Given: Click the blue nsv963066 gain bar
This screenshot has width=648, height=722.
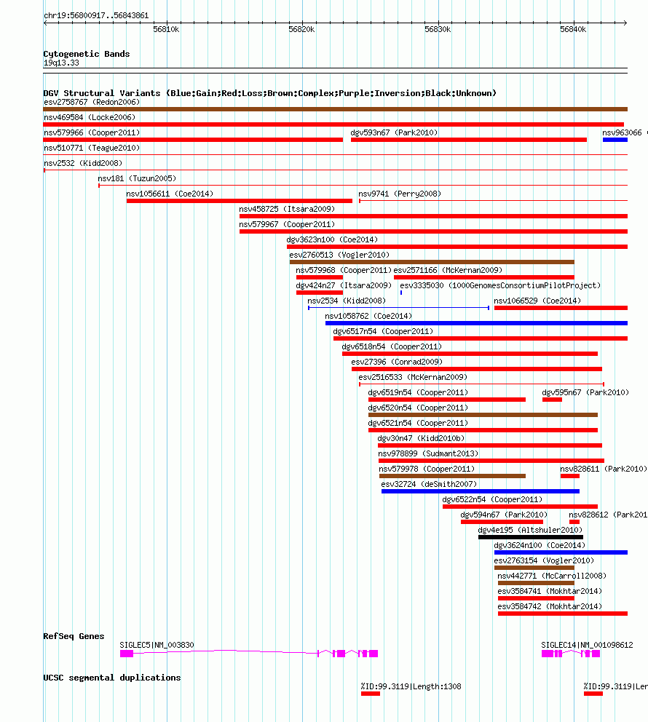Looking at the screenshot, I should [615, 140].
